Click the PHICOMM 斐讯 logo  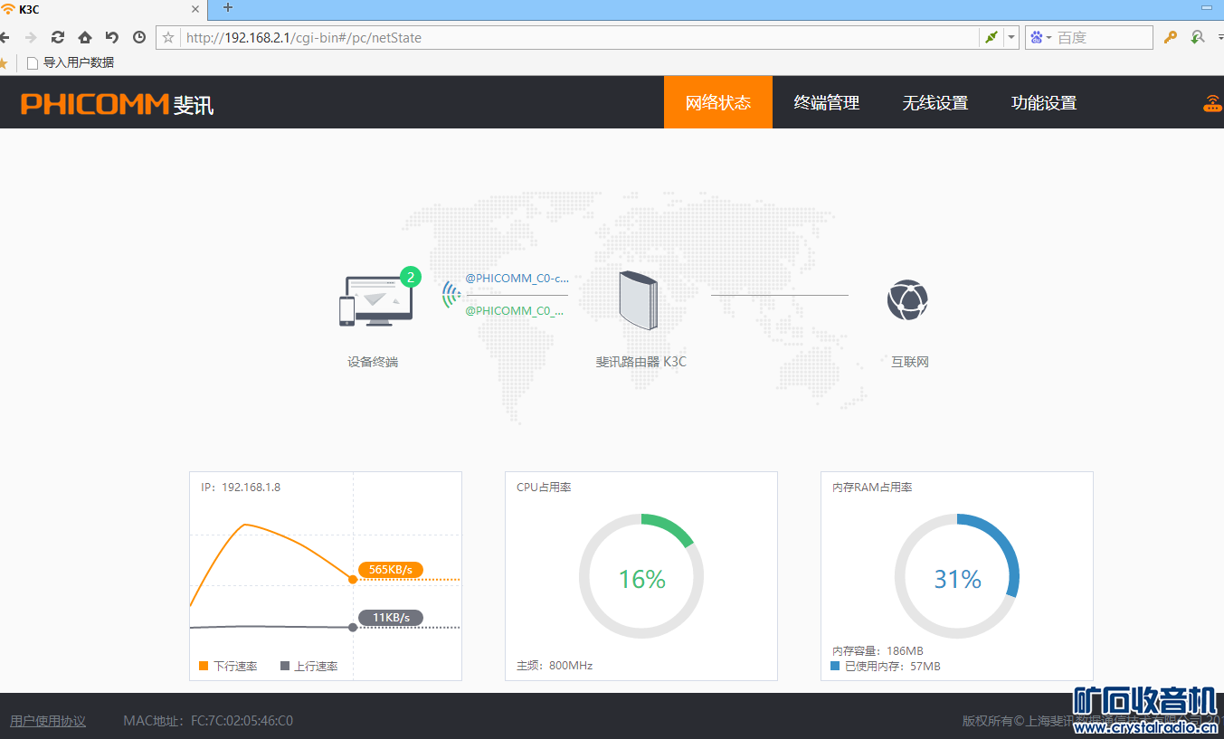(118, 103)
